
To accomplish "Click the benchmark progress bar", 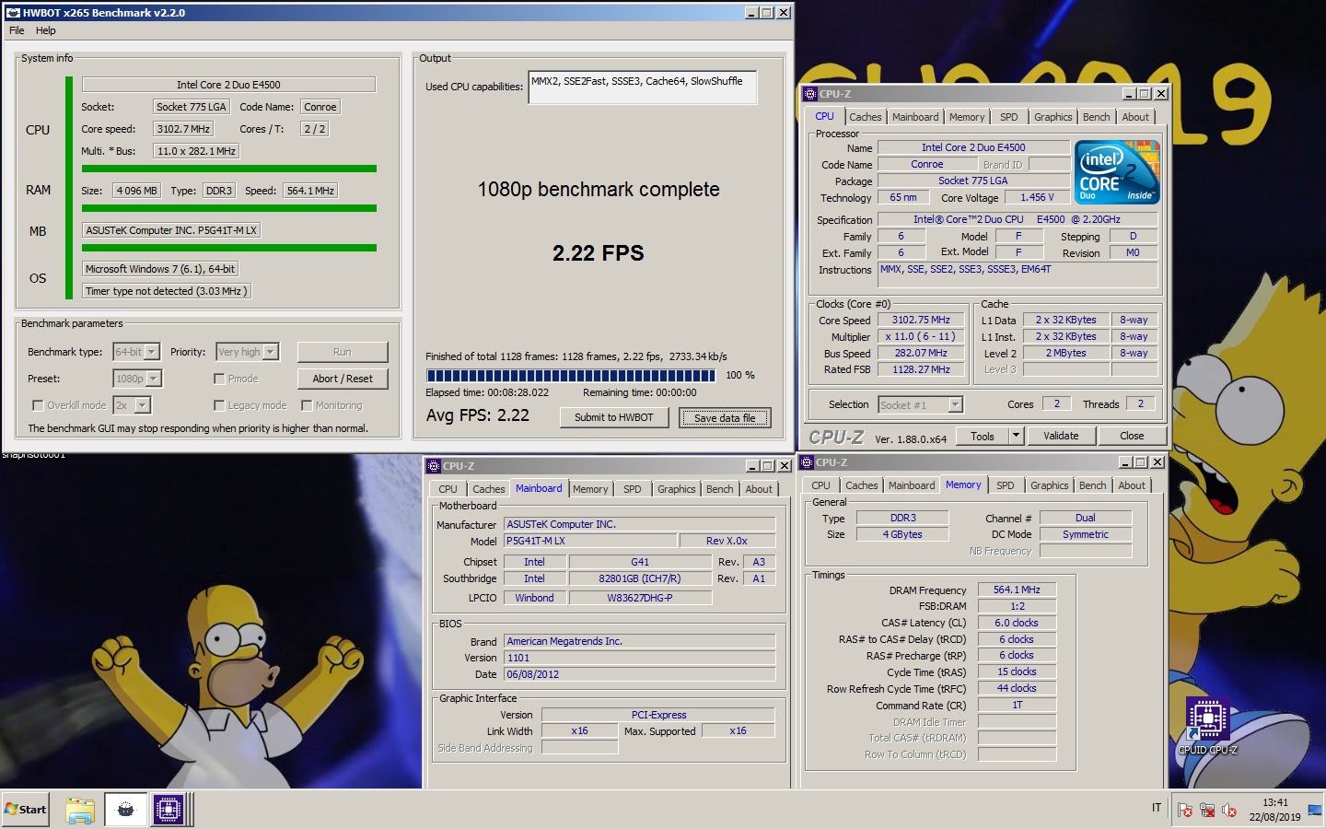I will [571, 376].
